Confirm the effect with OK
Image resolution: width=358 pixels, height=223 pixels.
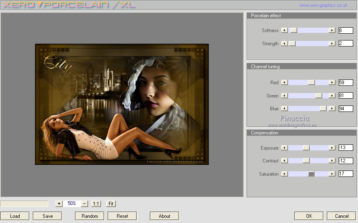[309, 216]
